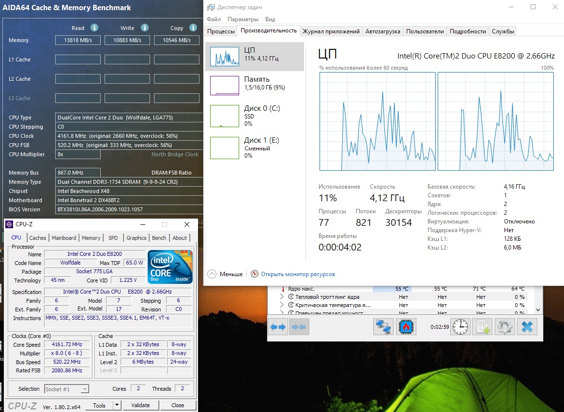Image resolution: width=564 pixels, height=412 pixels.
Task: Click the Memory Write 10883 MB/s field
Action: pyautogui.click(x=127, y=40)
